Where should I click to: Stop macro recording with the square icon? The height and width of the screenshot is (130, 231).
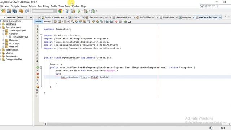point(120,22)
